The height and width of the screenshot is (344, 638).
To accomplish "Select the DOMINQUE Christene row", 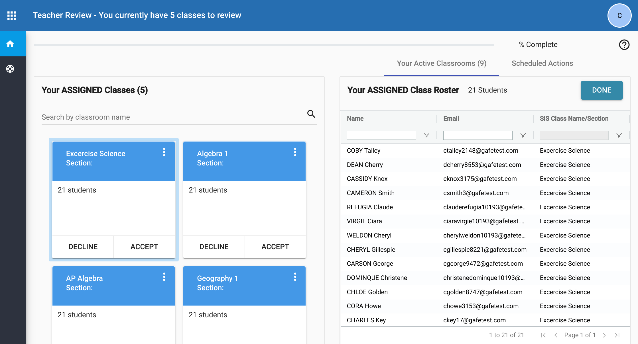I will [485, 278].
